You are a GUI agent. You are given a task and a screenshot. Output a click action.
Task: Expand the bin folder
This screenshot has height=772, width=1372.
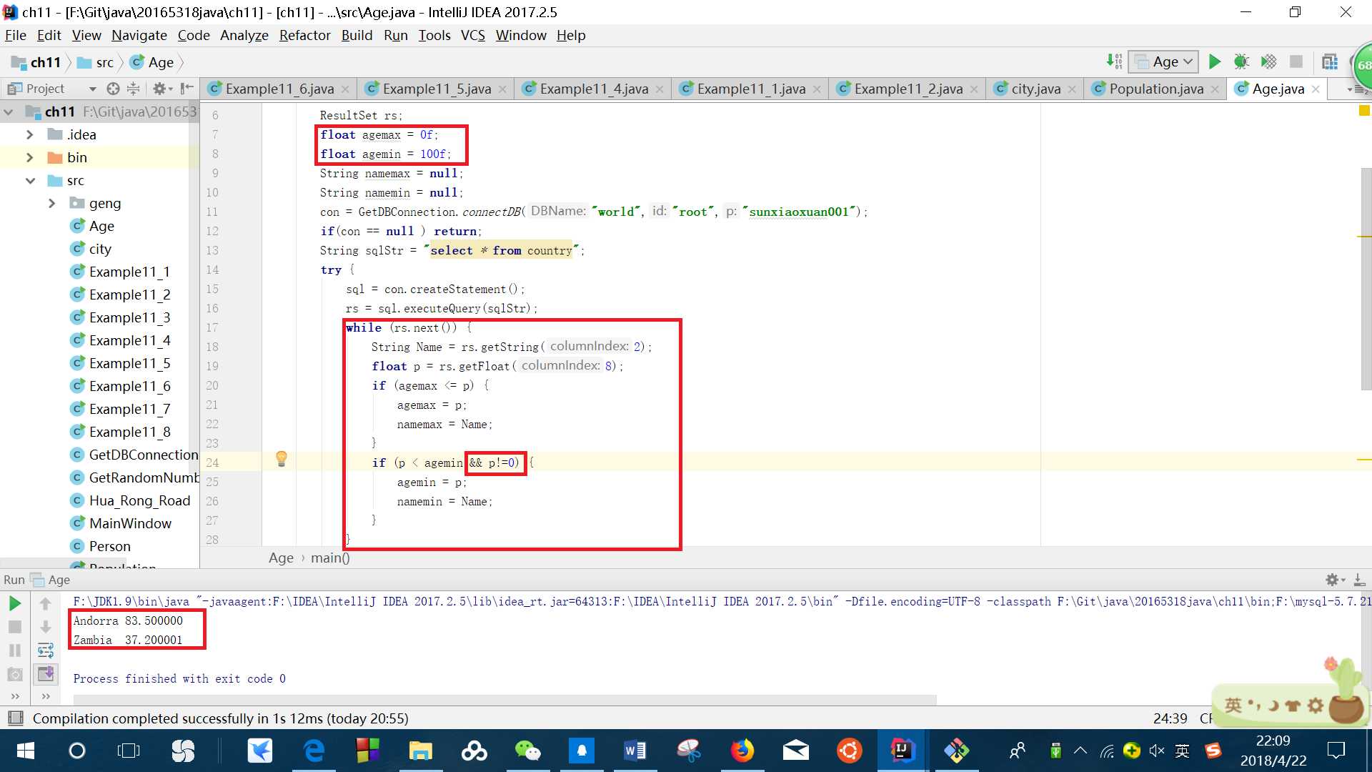(x=29, y=157)
